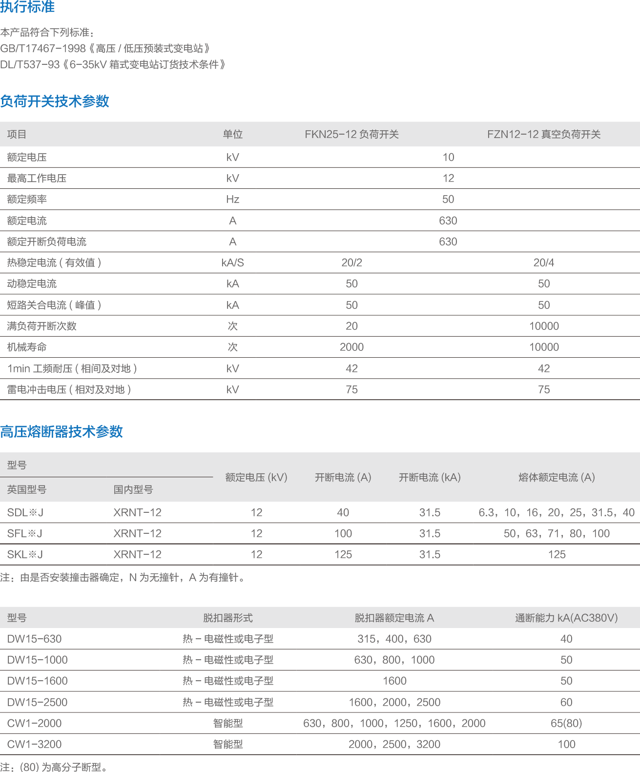Select the 额定电压 row label

point(27,157)
